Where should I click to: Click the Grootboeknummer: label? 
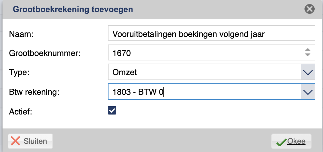coord(45,53)
